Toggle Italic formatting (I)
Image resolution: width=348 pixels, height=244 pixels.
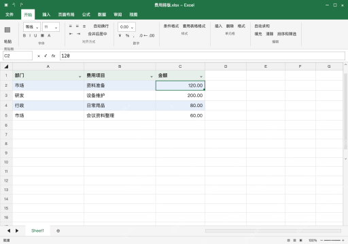(30, 35)
